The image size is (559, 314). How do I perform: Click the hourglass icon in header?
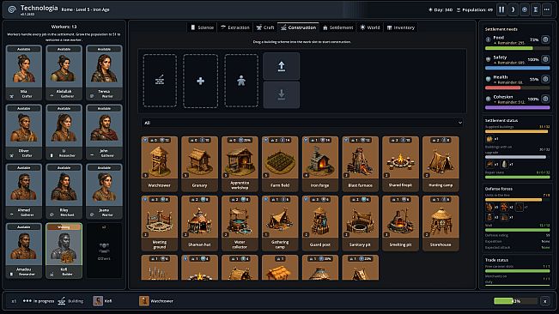(536, 9)
